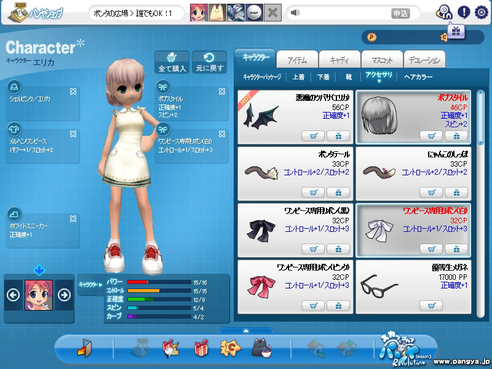Remove the シェルピンク/エリカ hair slot
Viewport: 492px width, 369px height.
[73, 91]
